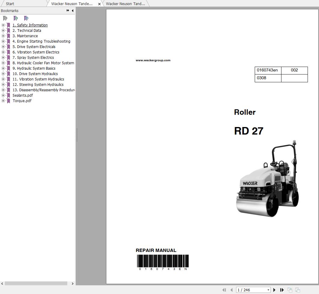This screenshot has height=294, width=319.
Task: Click the 0160743en table cell
Action: pos(268,70)
